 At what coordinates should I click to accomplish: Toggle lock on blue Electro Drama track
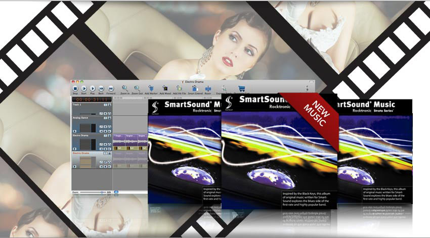tap(109, 135)
